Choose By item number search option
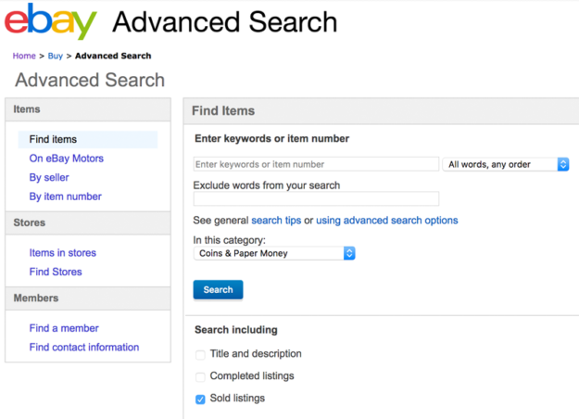Image resolution: width=579 pixels, height=419 pixels. click(66, 197)
